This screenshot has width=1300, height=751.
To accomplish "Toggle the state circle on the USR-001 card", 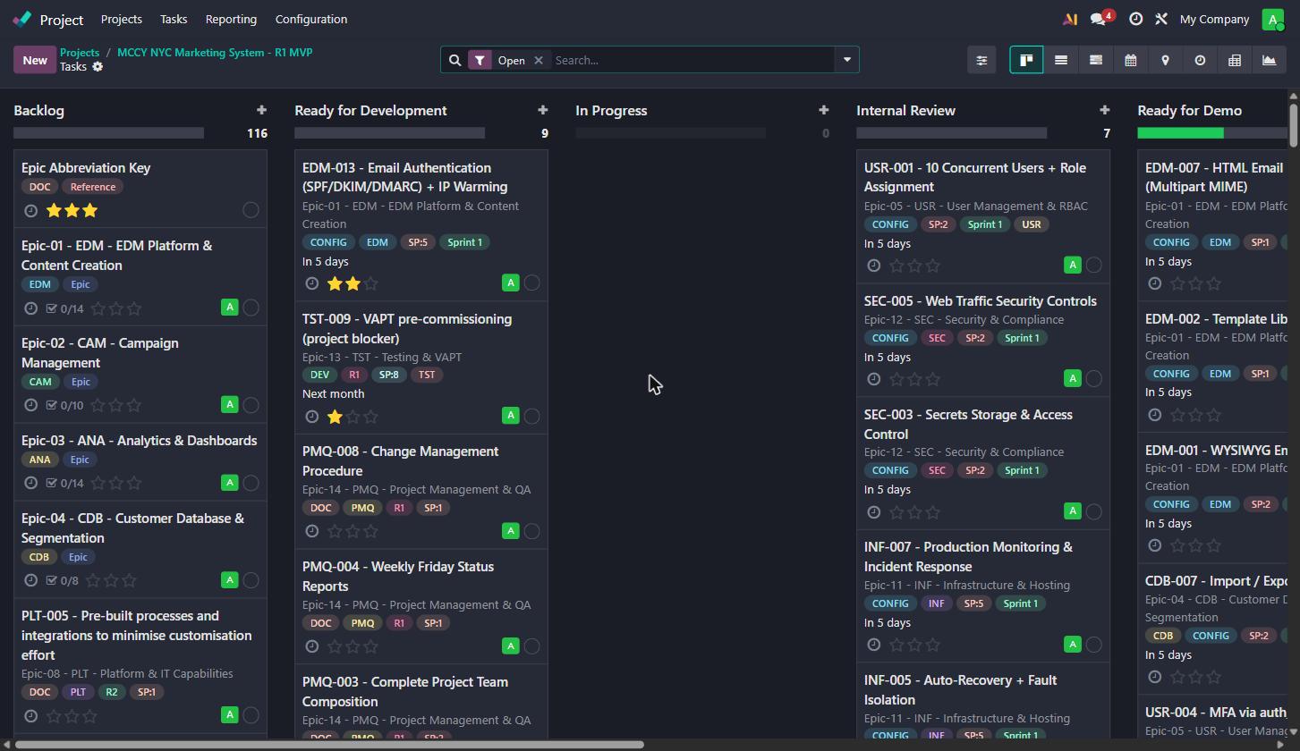I will pos(1093,265).
